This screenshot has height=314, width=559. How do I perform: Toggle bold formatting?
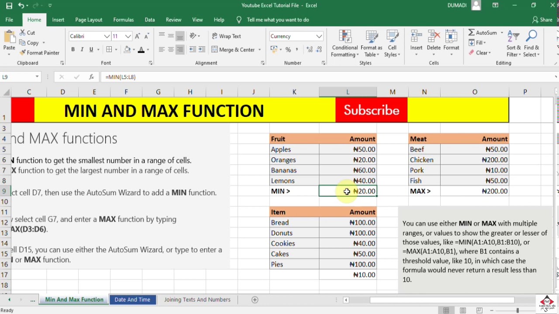[x=73, y=50]
